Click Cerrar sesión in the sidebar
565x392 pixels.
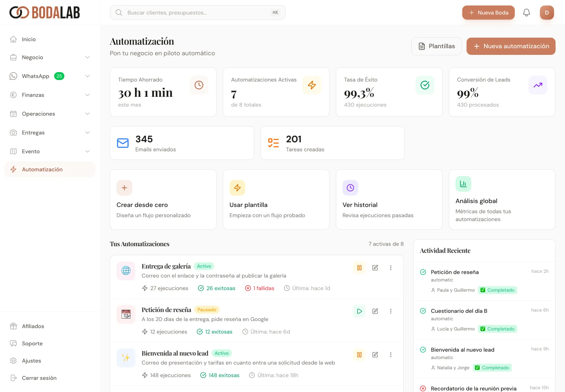50,378
